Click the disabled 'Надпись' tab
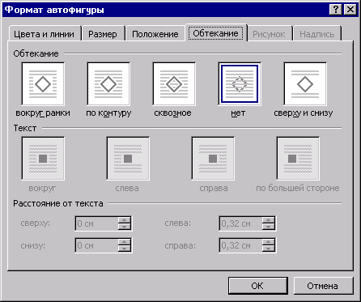Image resolution: width=361 pixels, height=302 pixels. coord(317,34)
